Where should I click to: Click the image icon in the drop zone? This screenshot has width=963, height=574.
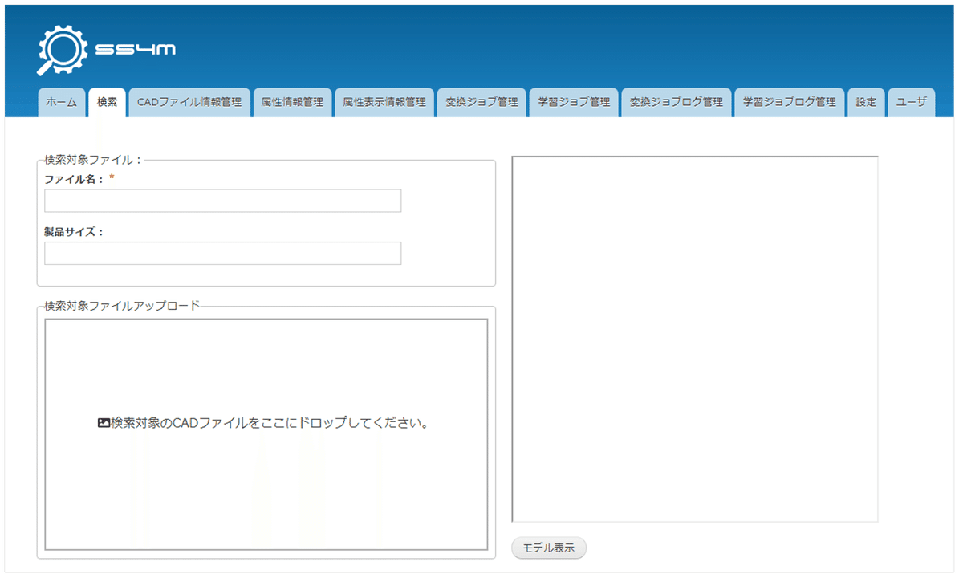pyautogui.click(x=103, y=421)
